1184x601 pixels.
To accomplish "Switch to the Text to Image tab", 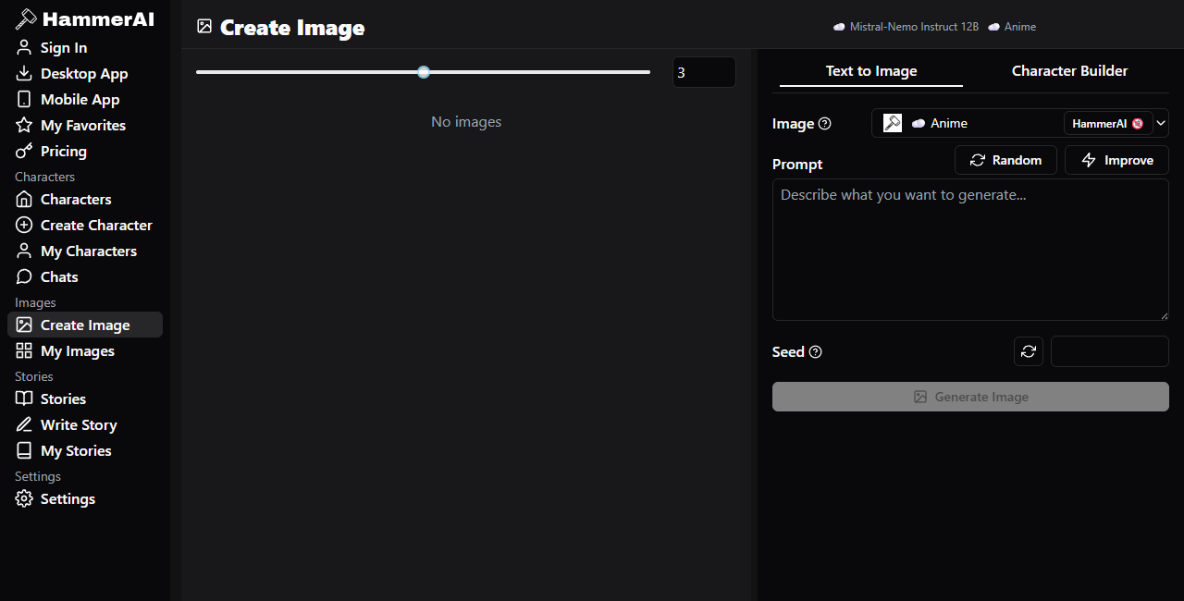I will [871, 71].
